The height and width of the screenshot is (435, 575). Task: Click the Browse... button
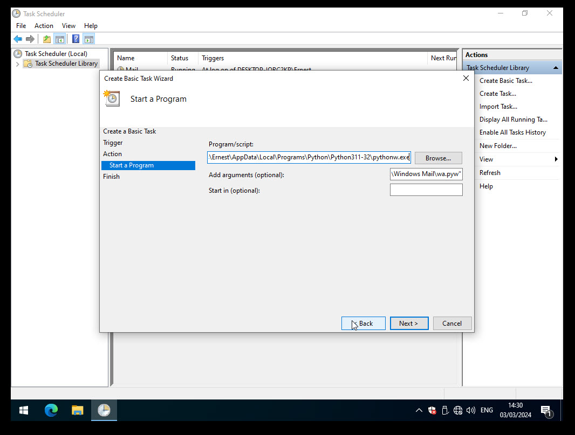coord(438,158)
